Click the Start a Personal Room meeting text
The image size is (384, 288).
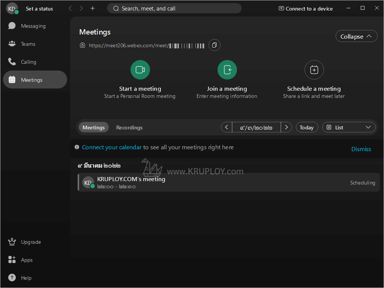[x=140, y=96]
